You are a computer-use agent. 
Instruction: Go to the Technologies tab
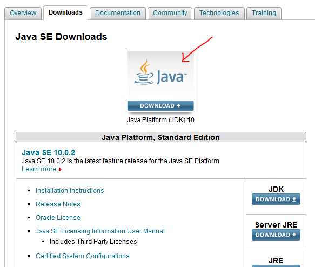219,13
